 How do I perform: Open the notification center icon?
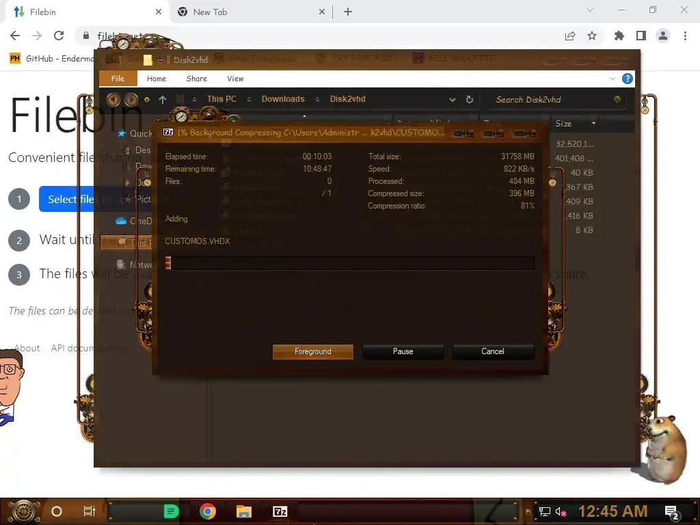pos(673,512)
